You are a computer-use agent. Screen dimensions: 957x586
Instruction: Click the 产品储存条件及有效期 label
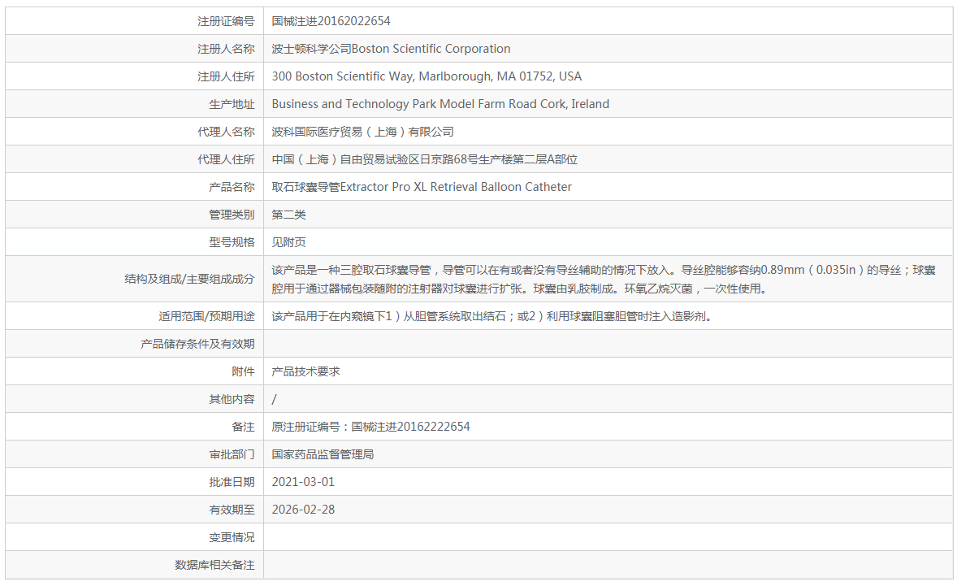pyautogui.click(x=197, y=344)
